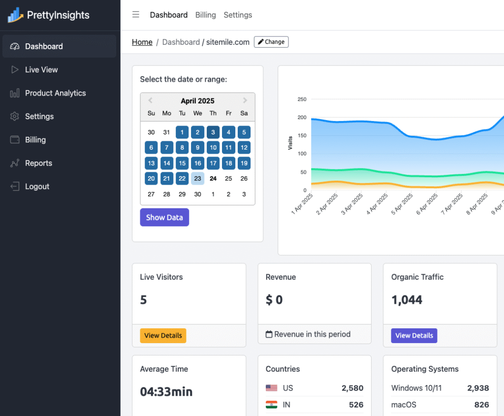Screen dimensions: 504x416
Task: Click the Change site button
Action: tap(271, 42)
